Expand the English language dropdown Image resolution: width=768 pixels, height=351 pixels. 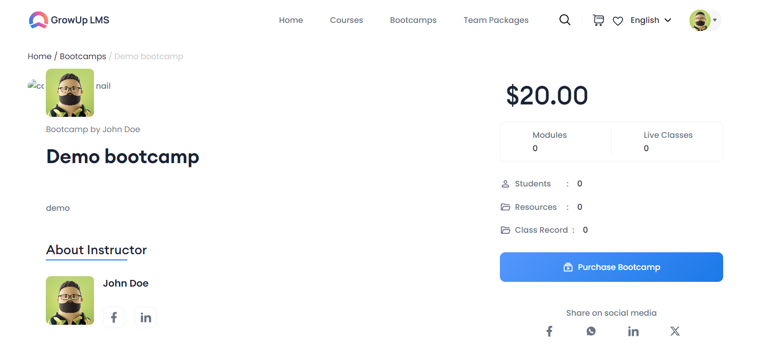[651, 20]
